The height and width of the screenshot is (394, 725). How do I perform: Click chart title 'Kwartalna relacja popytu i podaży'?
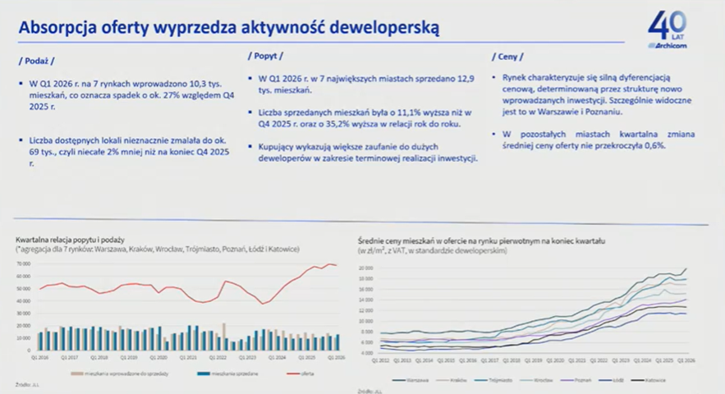71,240
